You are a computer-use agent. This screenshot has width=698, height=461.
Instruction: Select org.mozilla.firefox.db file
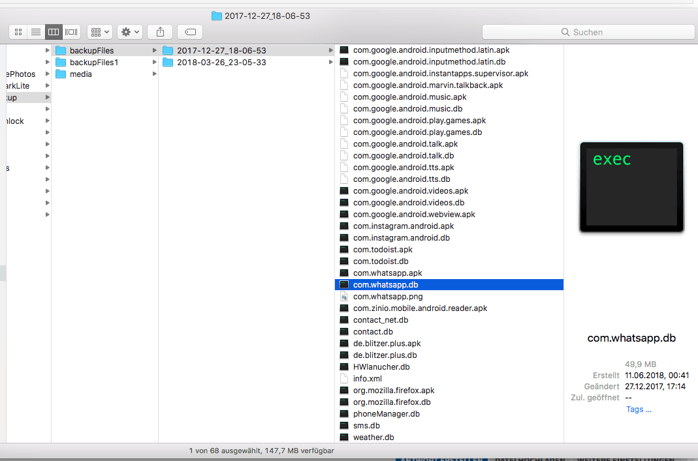449,402
